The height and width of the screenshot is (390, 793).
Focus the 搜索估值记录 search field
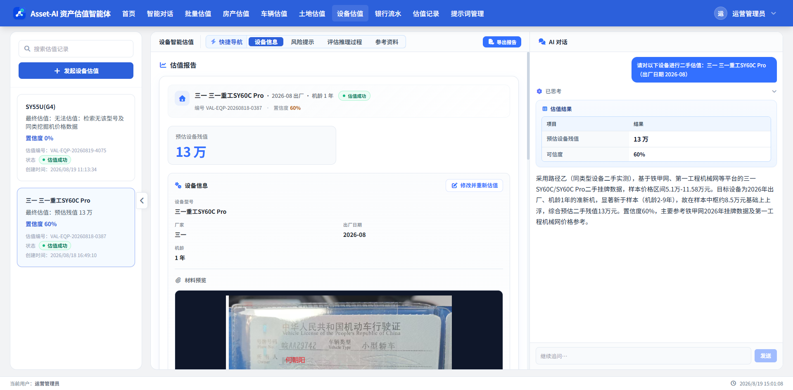tap(76, 49)
